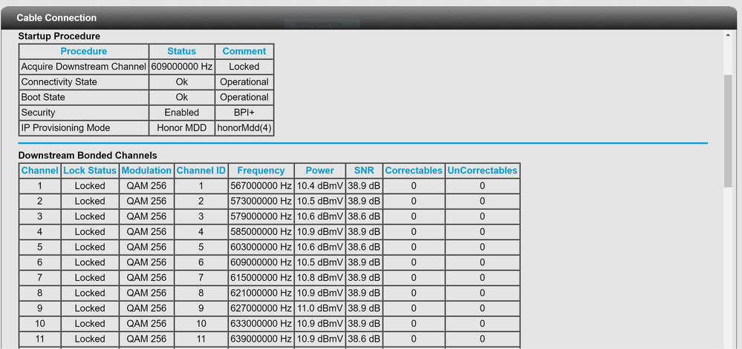The width and height of the screenshot is (742, 349).
Task: Click the Frequency column header
Action: pos(261,170)
